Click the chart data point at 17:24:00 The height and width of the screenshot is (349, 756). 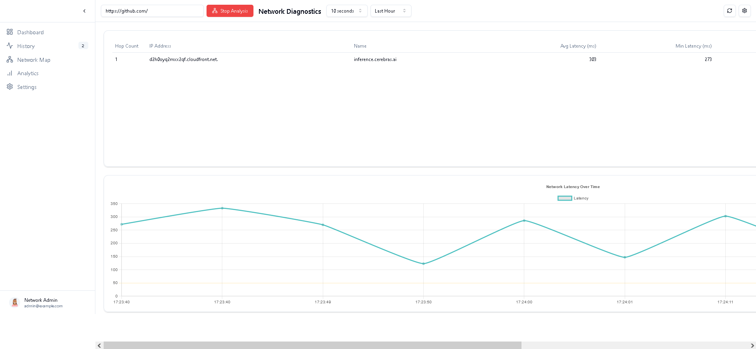524,220
